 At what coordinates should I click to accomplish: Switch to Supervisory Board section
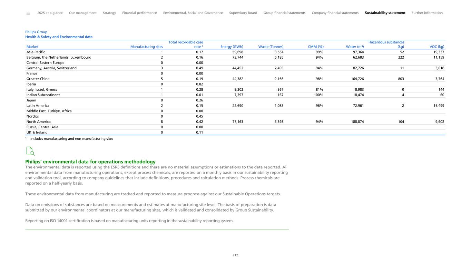243,13
